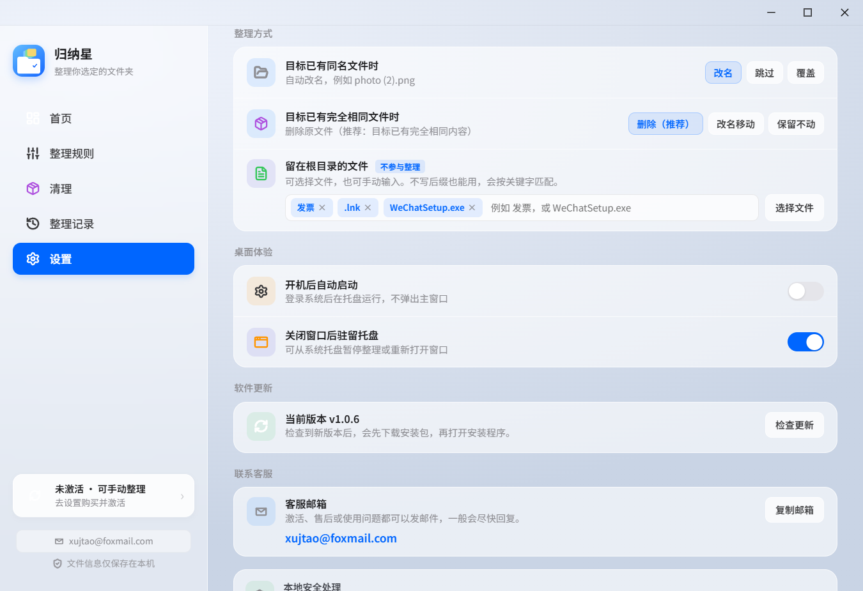The height and width of the screenshot is (591, 863).
Task: Open the 设置 page
Action: coord(104,259)
